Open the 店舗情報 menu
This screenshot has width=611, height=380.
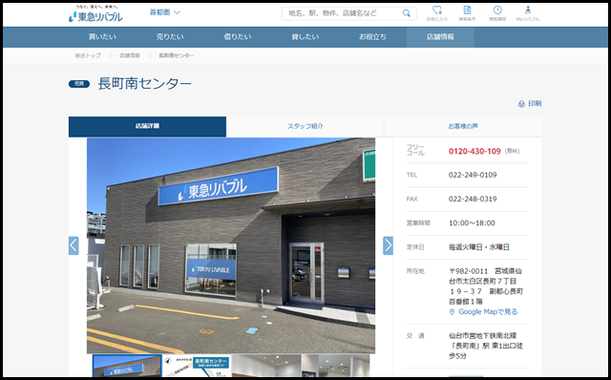point(440,37)
